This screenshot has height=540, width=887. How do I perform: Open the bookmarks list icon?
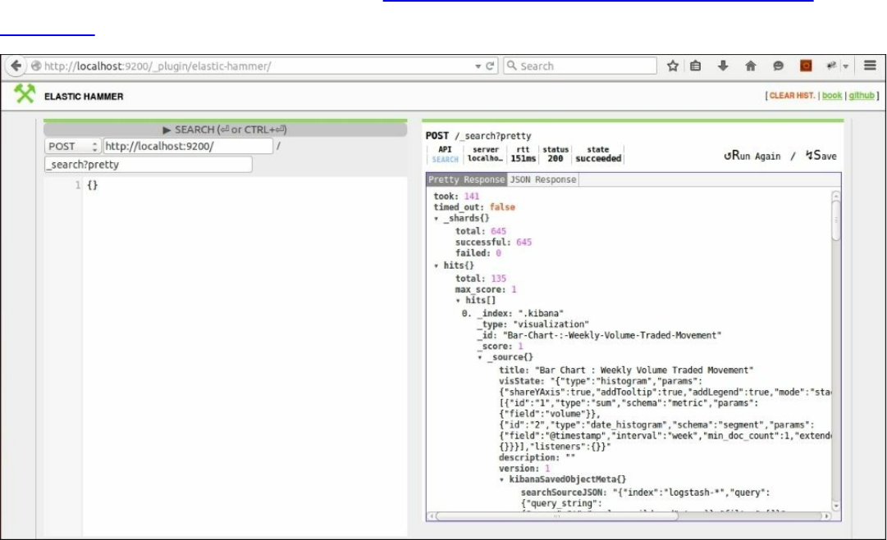point(695,66)
